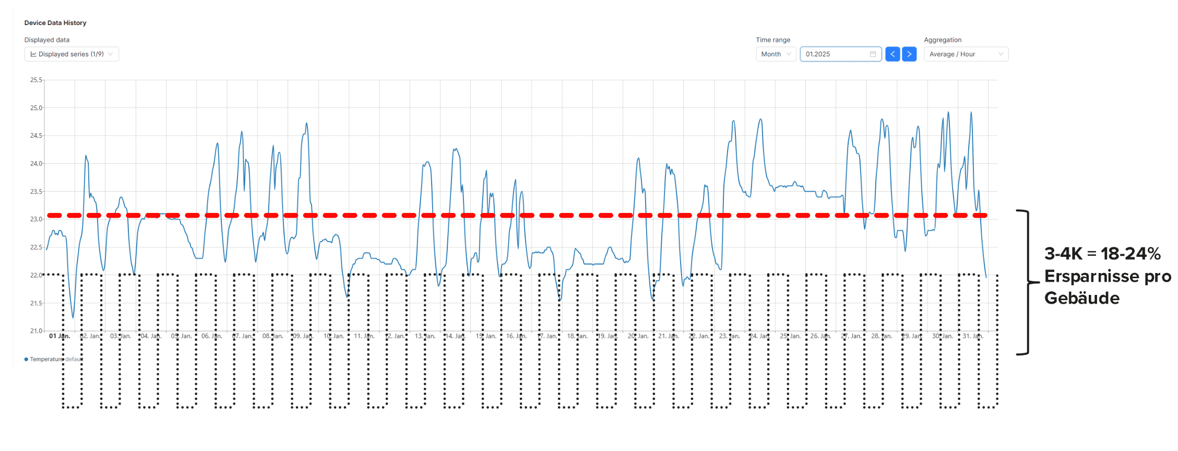Click the 21.0 y-axis value label
The height and width of the screenshot is (451, 1178).
[35, 331]
